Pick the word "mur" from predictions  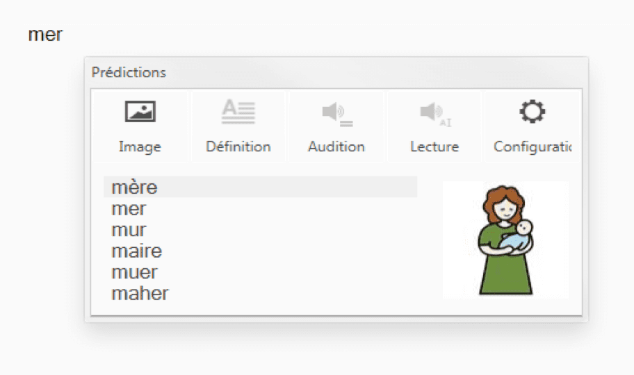tap(129, 230)
